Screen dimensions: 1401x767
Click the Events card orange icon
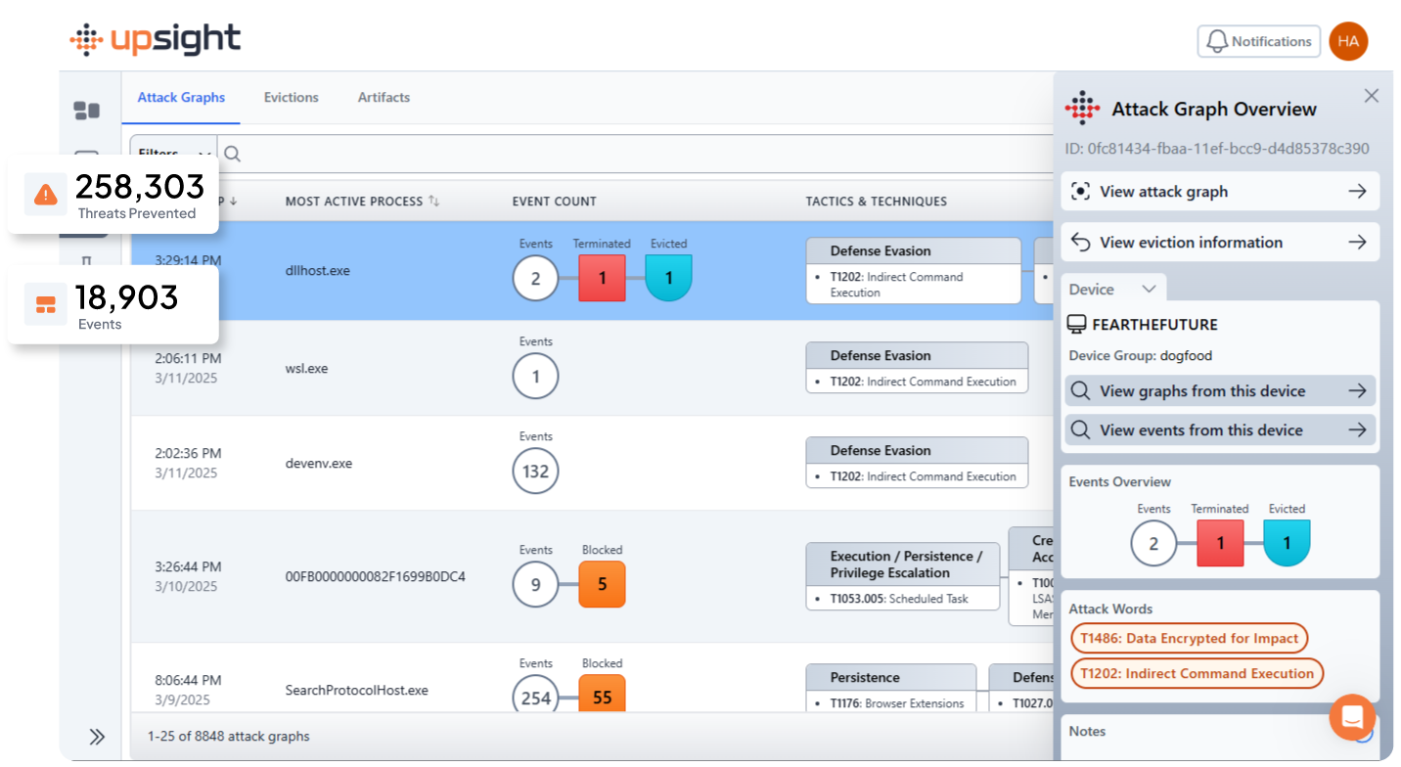[46, 304]
